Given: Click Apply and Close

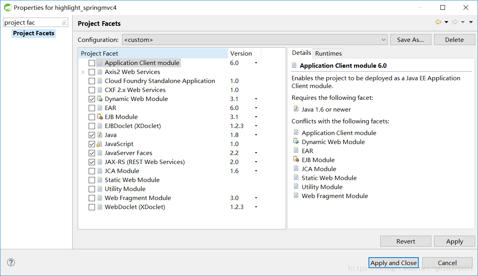Looking at the screenshot, I should [x=394, y=263].
